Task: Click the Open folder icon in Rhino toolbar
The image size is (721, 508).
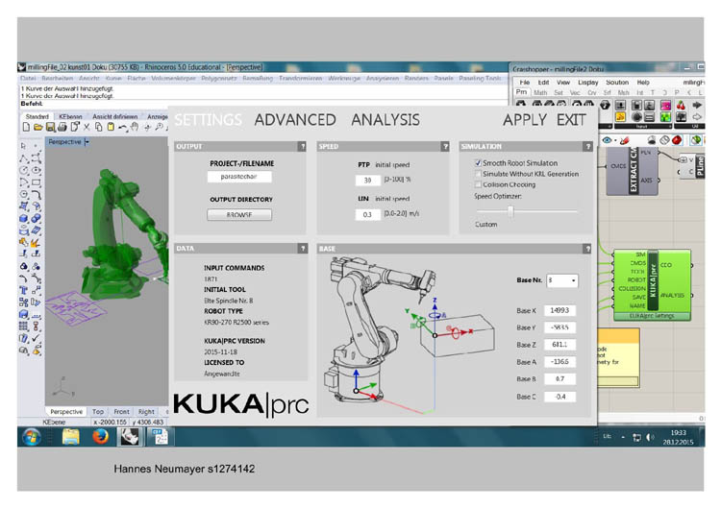Action: [x=38, y=127]
